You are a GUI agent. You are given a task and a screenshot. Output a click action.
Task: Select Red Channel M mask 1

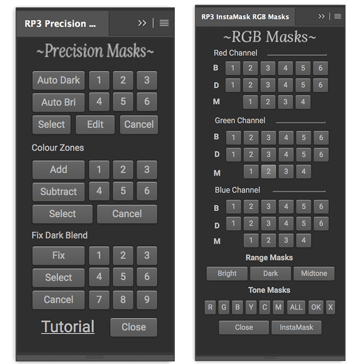[250, 102]
